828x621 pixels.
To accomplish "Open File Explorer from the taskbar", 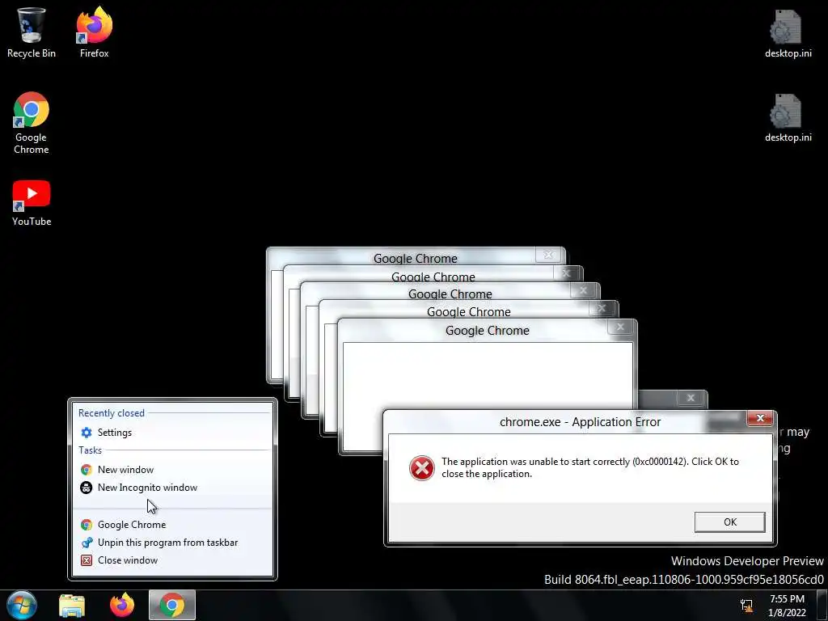I will coord(72,606).
